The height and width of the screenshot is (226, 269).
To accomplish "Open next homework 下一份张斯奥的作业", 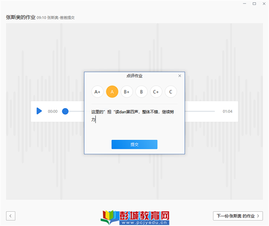I will click(x=238, y=216).
